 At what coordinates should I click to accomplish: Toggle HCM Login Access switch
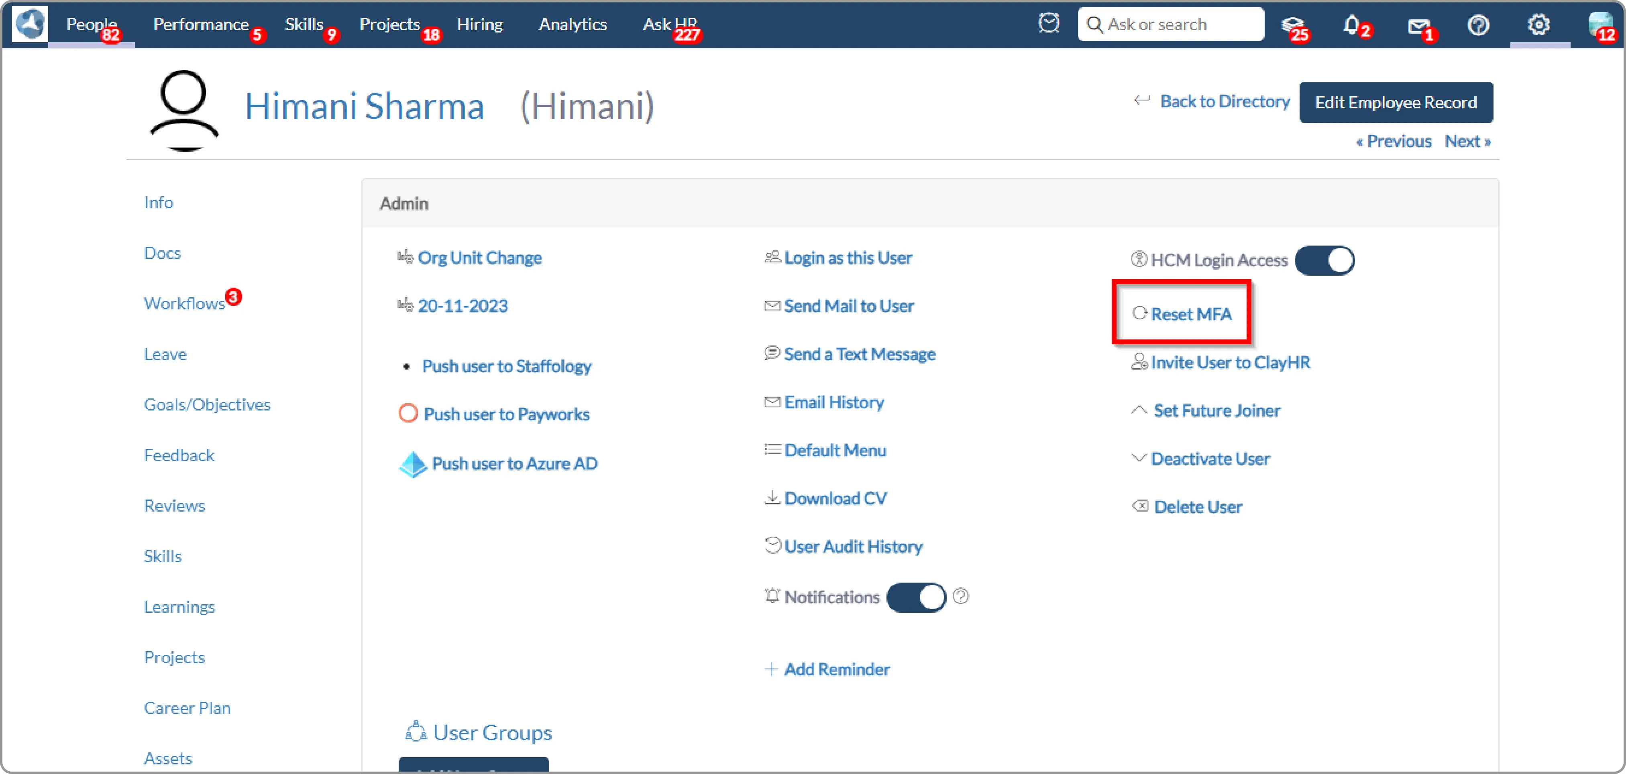pos(1324,260)
